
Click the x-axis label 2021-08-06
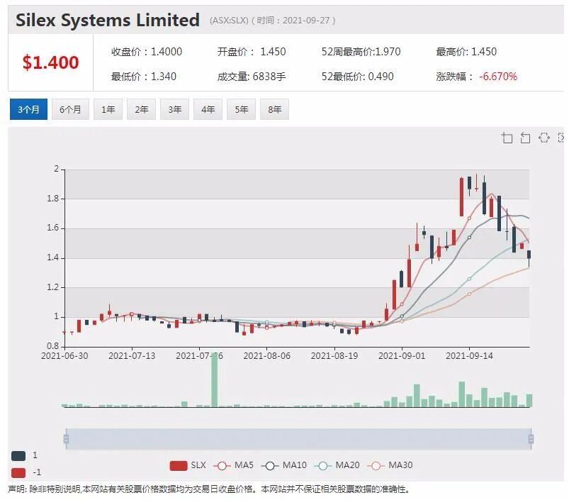pyautogui.click(x=266, y=356)
